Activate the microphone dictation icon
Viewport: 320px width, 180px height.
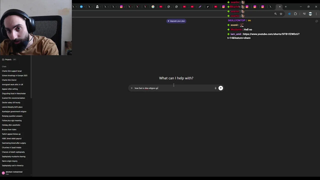pyautogui.click(x=215, y=88)
